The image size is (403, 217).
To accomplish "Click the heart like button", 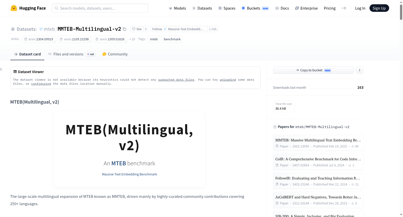I will click(x=137, y=29).
